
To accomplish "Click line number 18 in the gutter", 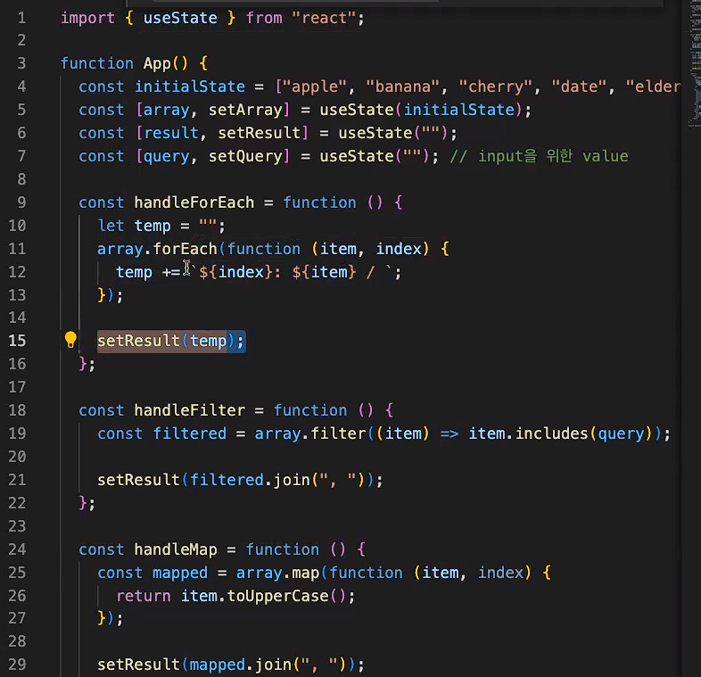I will pos(17,410).
